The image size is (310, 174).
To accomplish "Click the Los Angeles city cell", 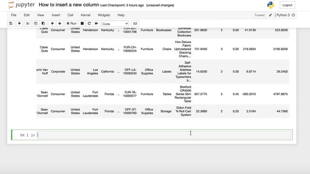I will (x=93, y=72).
